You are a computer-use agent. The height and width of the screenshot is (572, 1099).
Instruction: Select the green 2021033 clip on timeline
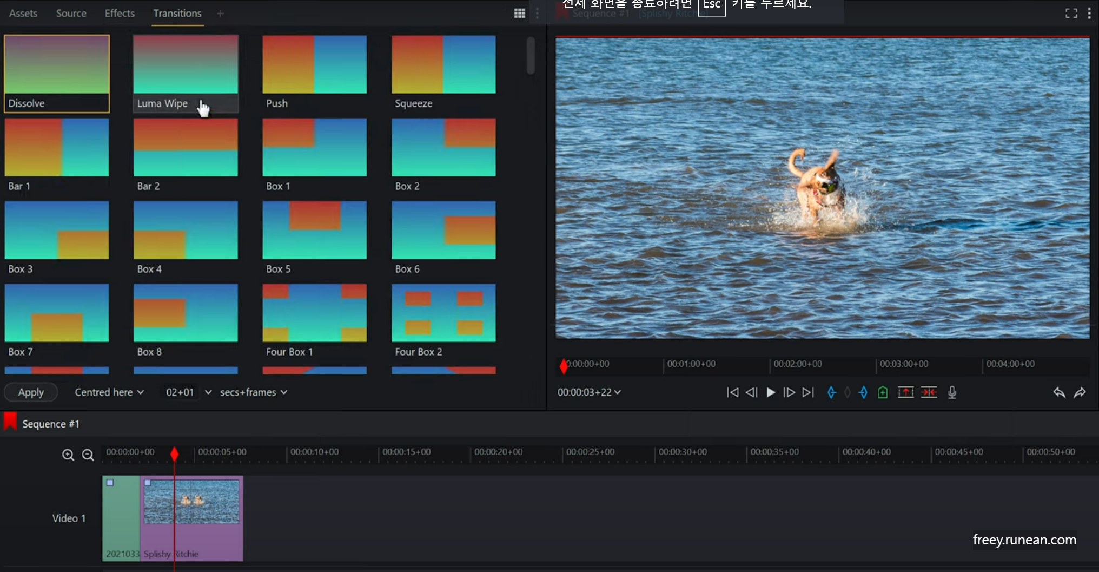(x=121, y=518)
